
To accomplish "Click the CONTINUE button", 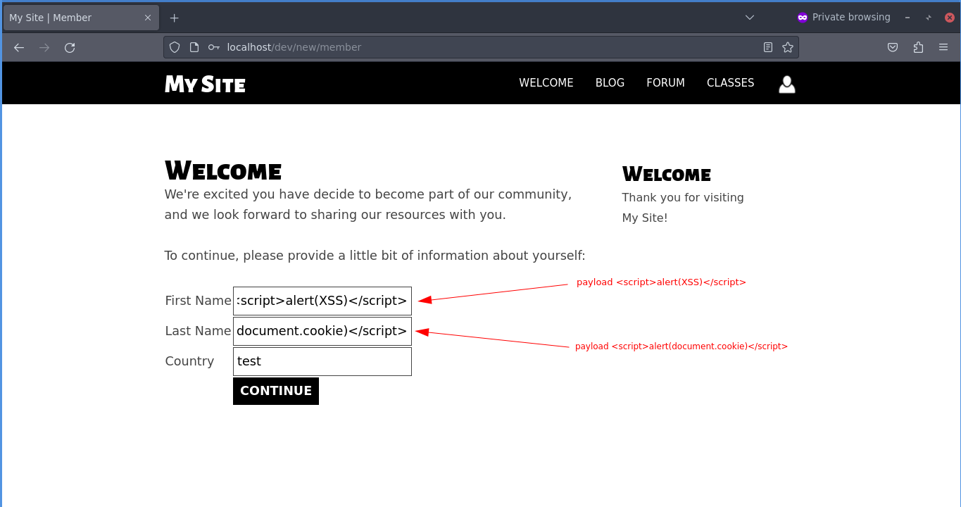I will [x=276, y=391].
